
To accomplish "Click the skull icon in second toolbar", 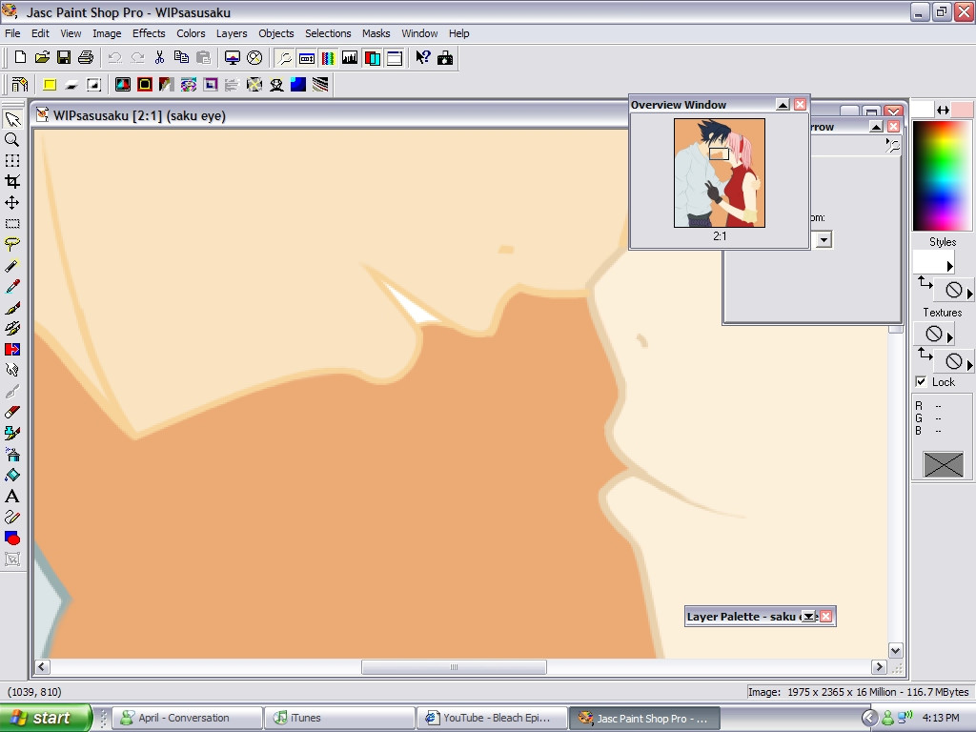I will (x=276, y=85).
